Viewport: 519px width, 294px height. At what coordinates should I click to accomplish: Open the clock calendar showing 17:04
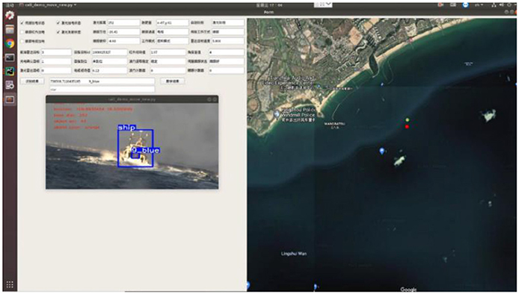pos(269,5)
